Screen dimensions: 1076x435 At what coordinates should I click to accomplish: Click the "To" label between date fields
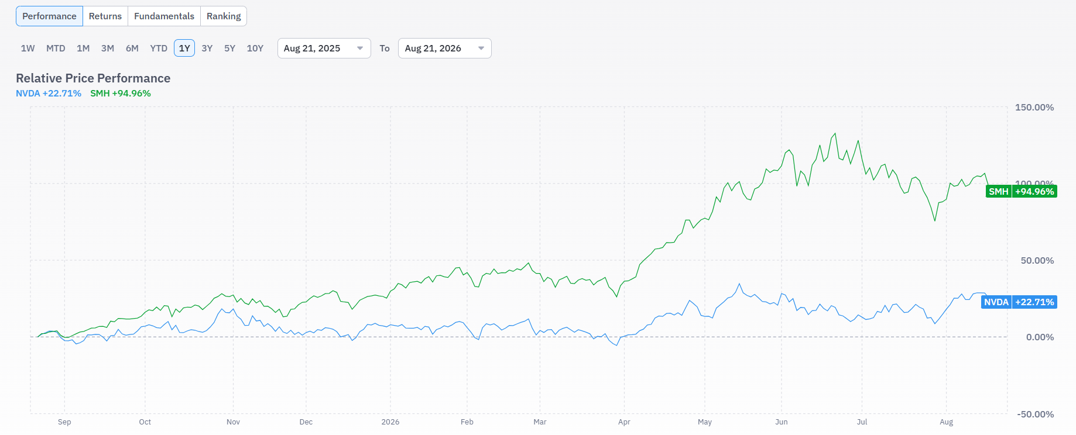(385, 49)
